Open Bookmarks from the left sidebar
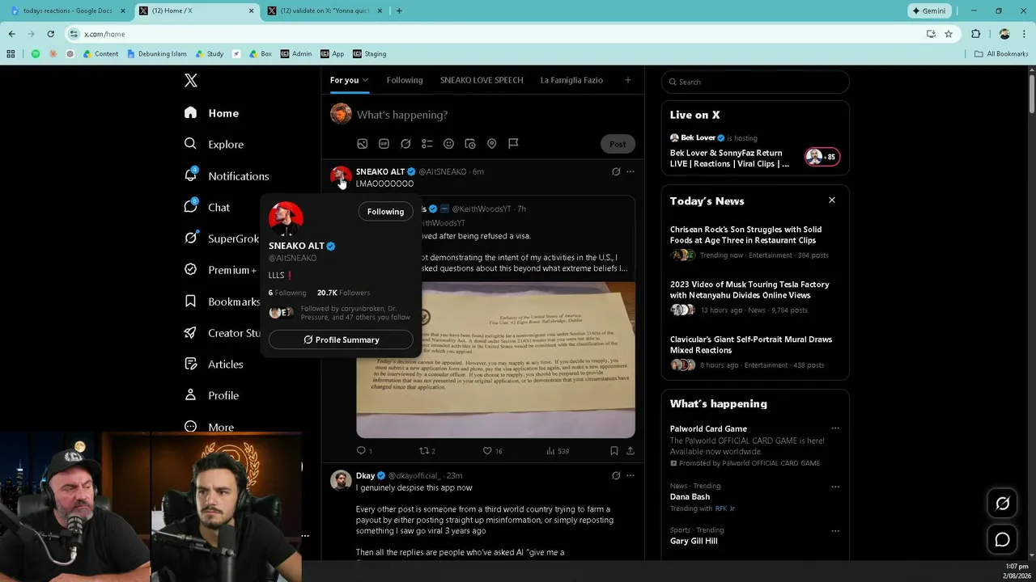The height and width of the screenshot is (582, 1036). click(222, 302)
